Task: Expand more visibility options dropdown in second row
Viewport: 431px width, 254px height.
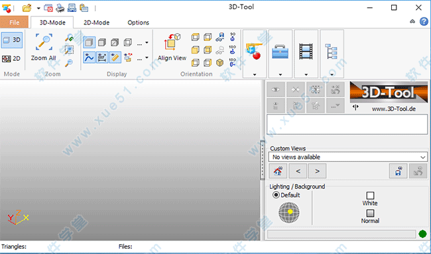Action: tap(143, 58)
